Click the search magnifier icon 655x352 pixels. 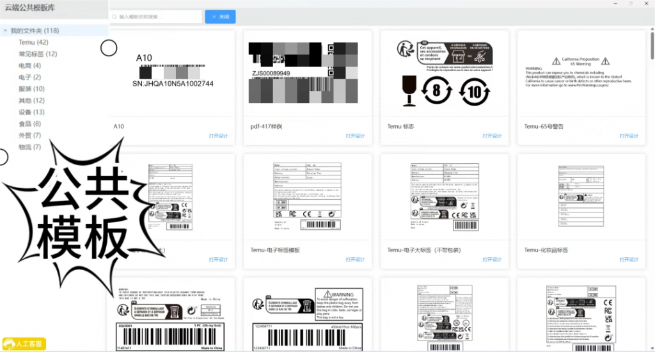[x=114, y=17]
